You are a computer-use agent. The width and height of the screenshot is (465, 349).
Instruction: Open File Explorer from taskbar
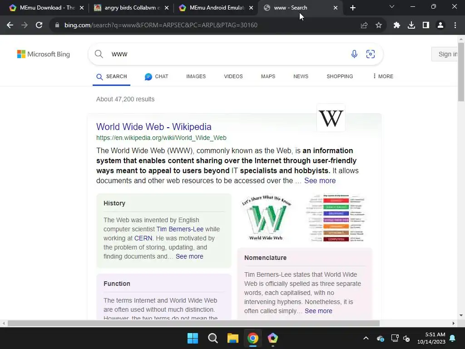[233, 338]
